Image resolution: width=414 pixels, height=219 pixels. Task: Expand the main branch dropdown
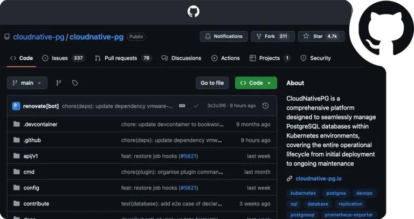[27, 83]
